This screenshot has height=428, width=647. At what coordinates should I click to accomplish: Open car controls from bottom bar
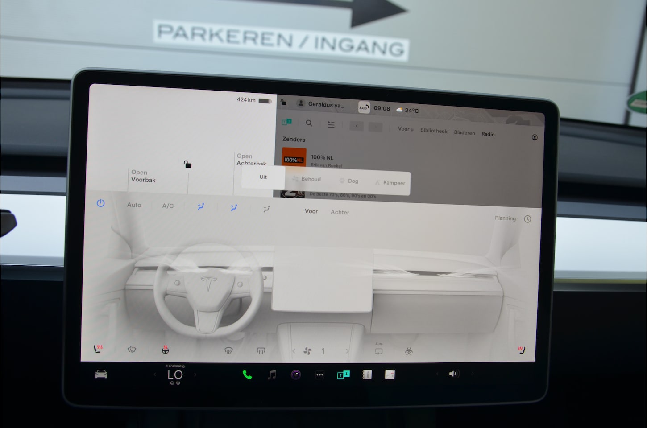[x=101, y=374]
